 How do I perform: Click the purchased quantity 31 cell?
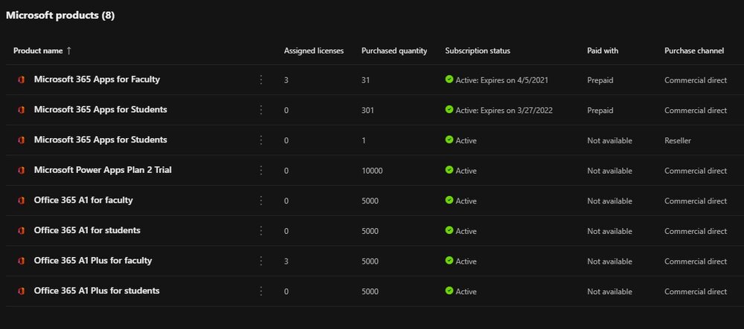[365, 80]
